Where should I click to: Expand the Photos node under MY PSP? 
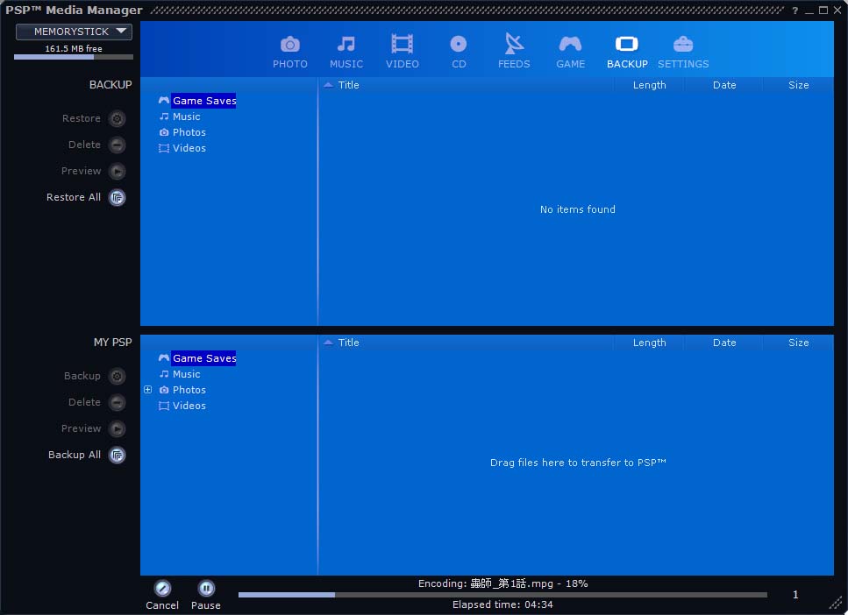147,390
